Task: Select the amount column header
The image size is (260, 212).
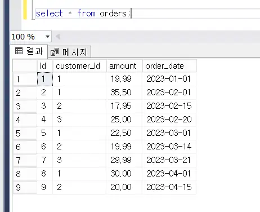Action: pyautogui.click(x=124, y=66)
